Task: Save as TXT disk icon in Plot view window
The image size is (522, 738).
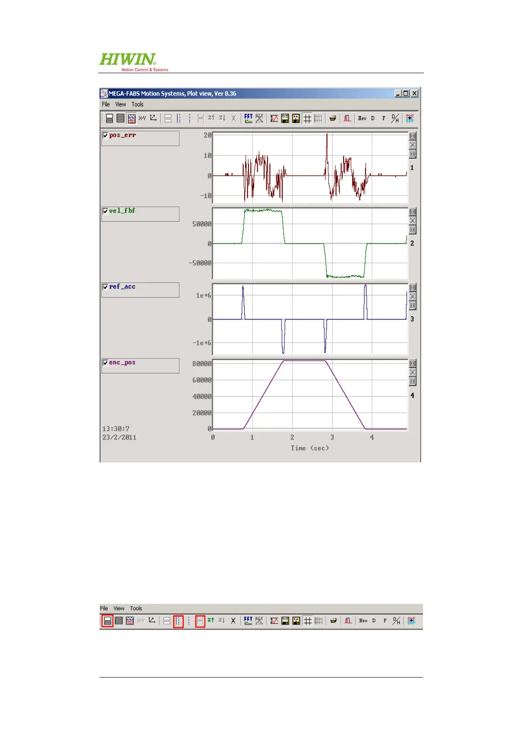Action: (x=285, y=118)
